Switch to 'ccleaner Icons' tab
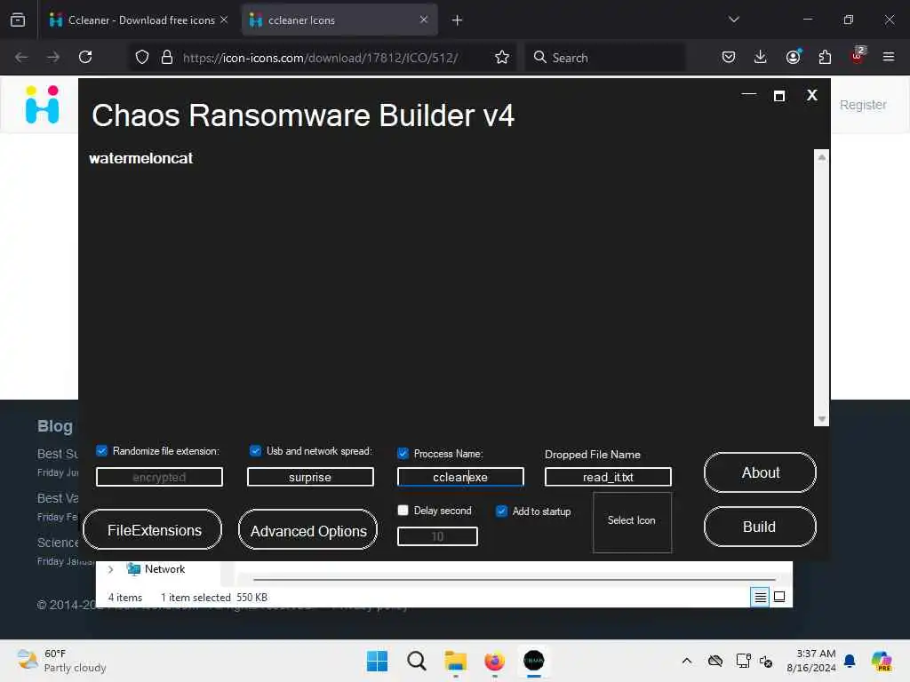The image size is (910, 682). pyautogui.click(x=339, y=20)
